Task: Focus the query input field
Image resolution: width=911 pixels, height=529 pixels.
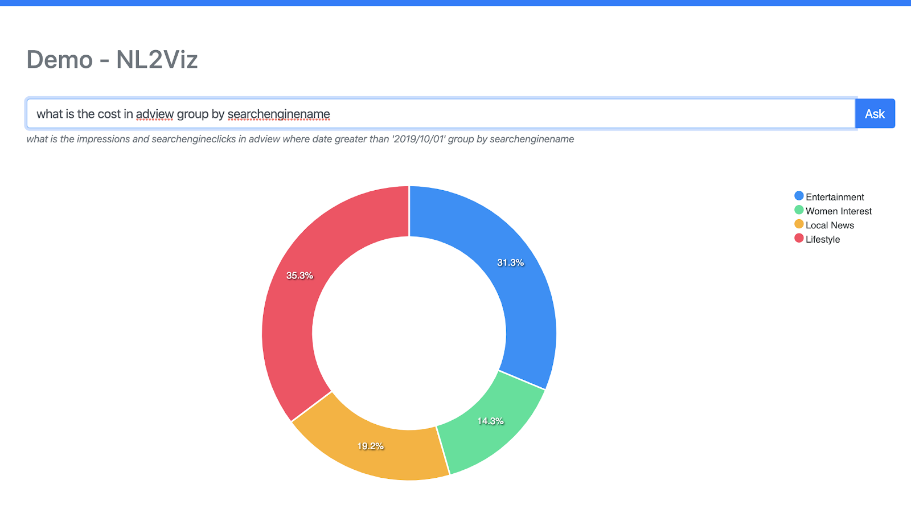Action: (441, 113)
